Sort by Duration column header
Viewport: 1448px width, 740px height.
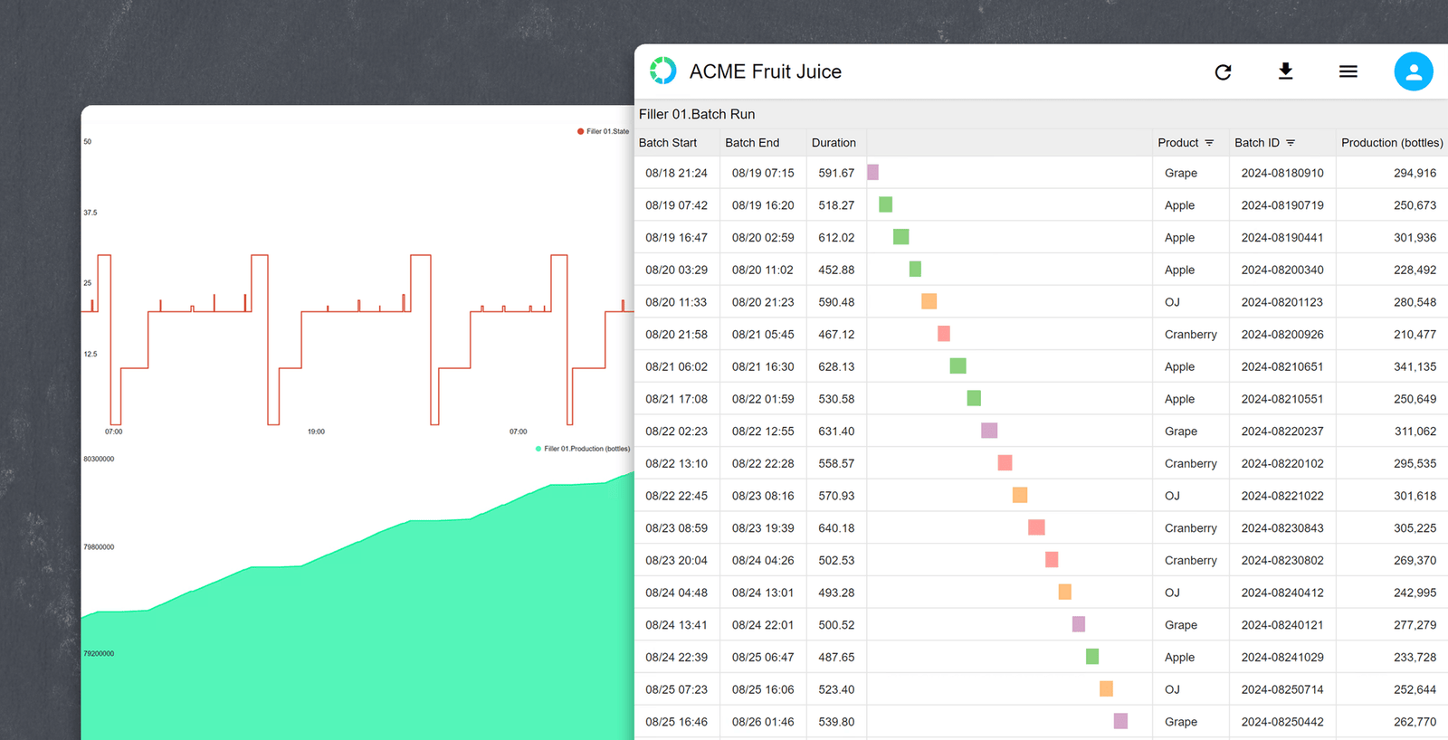[x=834, y=143]
